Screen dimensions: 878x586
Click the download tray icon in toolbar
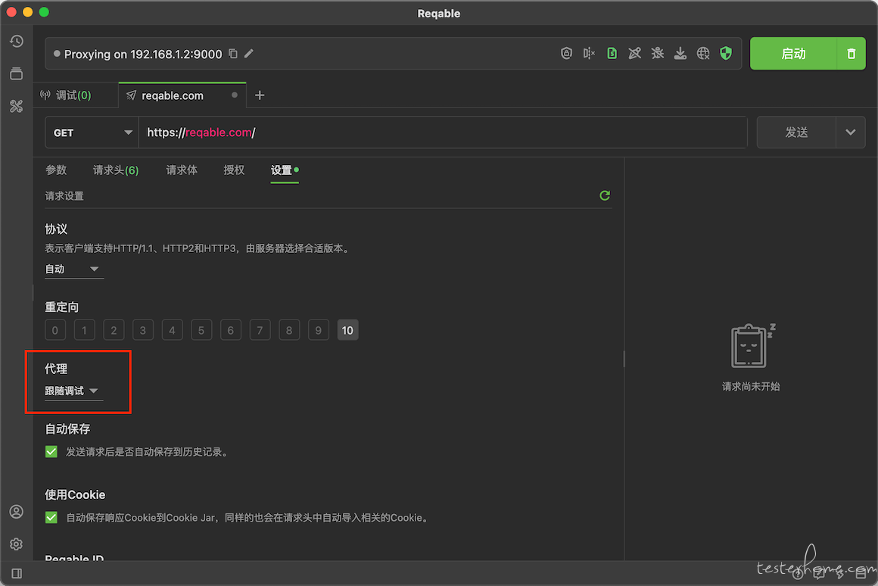click(680, 54)
